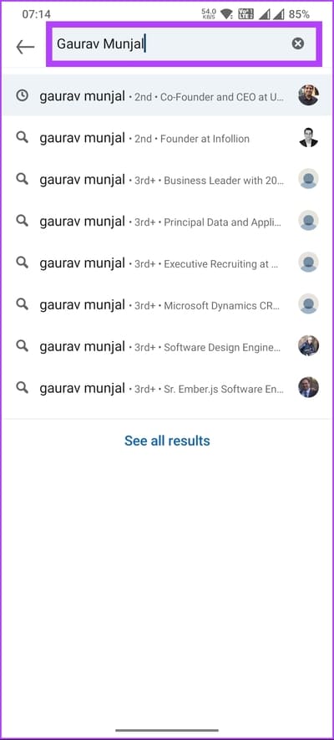Select Founder at Infollion suggestion
This screenshot has height=740, width=334.
coord(167,138)
